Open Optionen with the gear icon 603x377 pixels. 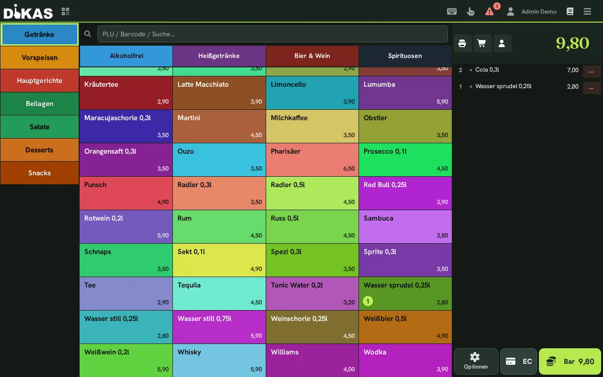(476, 361)
